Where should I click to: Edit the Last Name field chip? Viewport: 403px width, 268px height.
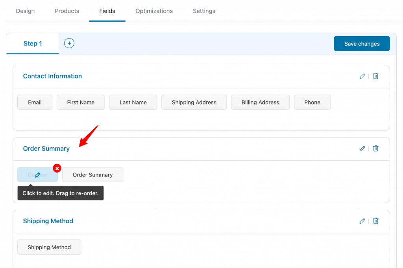[x=133, y=103]
